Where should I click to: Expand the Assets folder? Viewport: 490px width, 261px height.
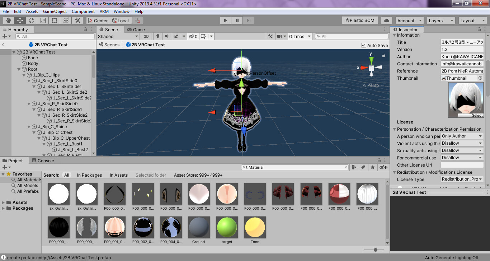point(4,202)
